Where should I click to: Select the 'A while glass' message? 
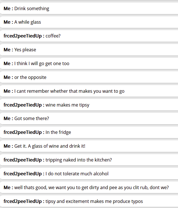coord(28,22)
